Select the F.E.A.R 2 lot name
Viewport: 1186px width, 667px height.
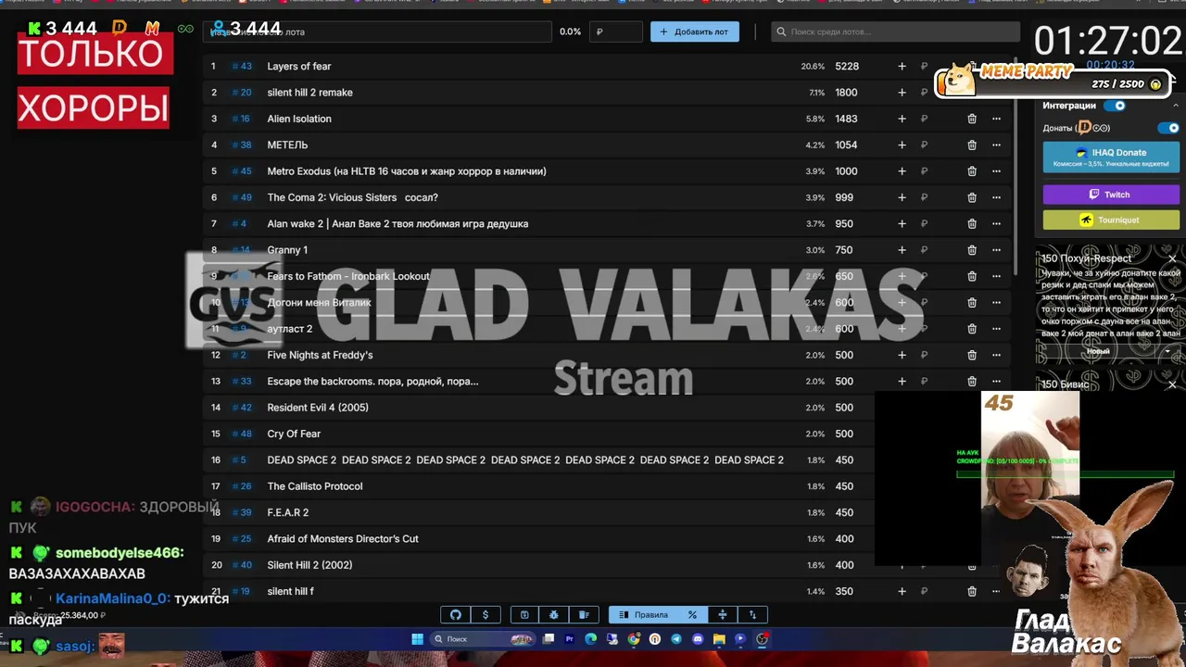pyautogui.click(x=288, y=512)
